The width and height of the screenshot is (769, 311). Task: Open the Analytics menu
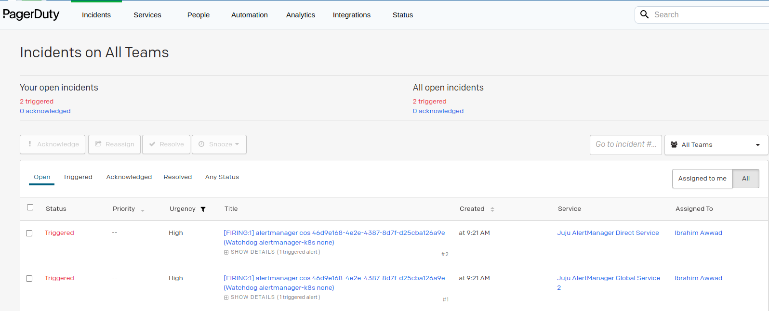point(301,15)
